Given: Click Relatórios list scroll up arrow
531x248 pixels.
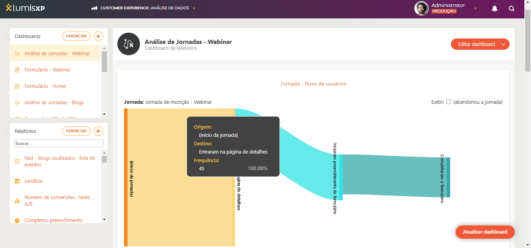Looking at the screenshot, I should (x=104, y=152).
